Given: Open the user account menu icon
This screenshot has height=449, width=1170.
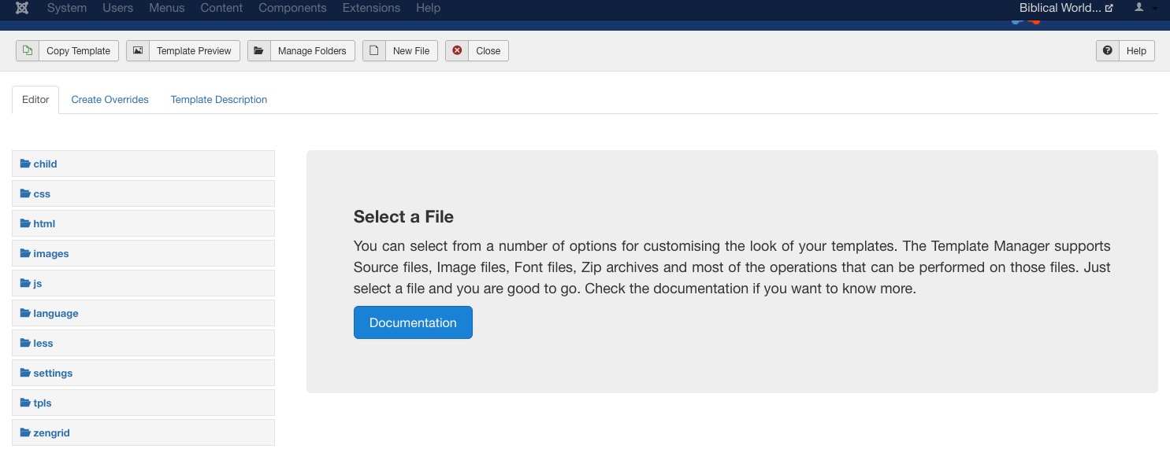Looking at the screenshot, I should [x=1138, y=8].
